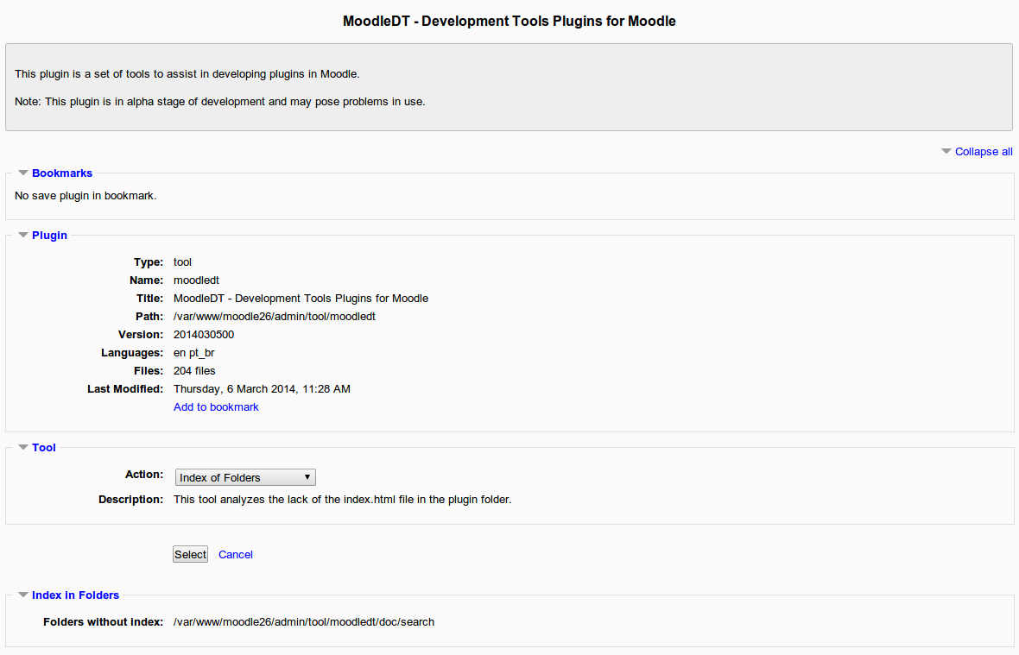Click Add to bookmark
This screenshot has width=1019, height=655.
(x=215, y=406)
